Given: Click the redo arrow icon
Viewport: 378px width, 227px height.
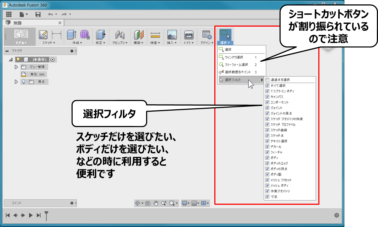Looking at the screenshot, I should [x=64, y=14].
